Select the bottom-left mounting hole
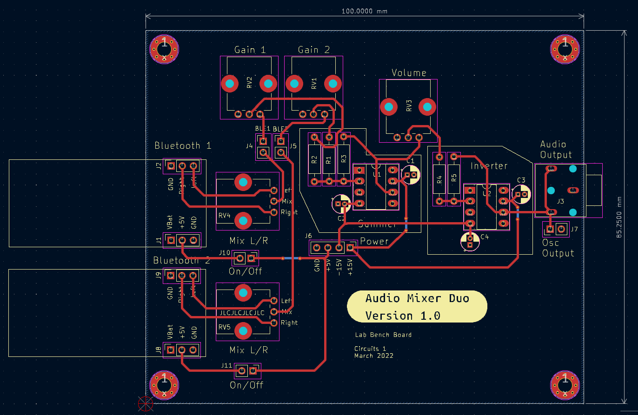Viewport: 638px width, 415px height. (164, 385)
